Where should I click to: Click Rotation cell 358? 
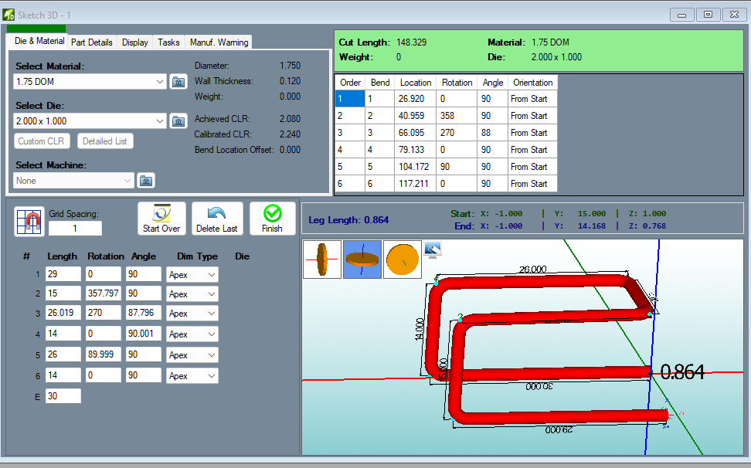(457, 116)
